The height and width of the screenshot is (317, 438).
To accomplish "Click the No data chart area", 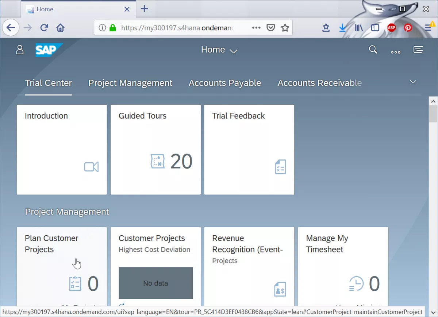I will (x=155, y=283).
